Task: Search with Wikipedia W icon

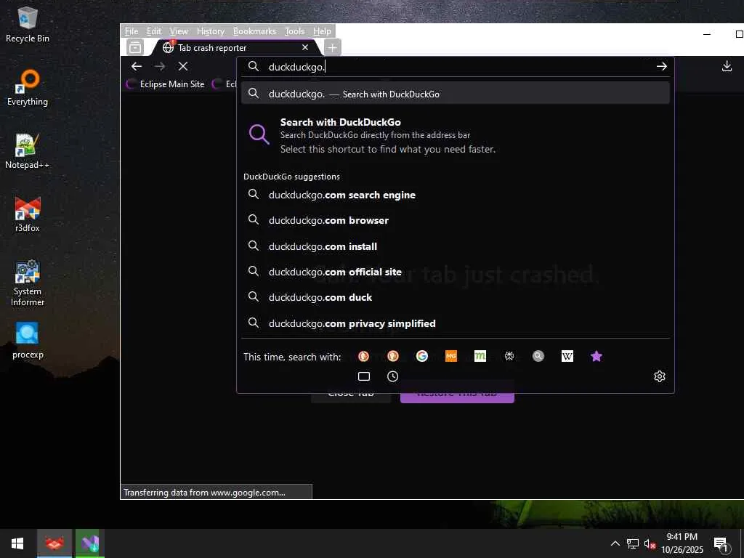Action: point(567,356)
